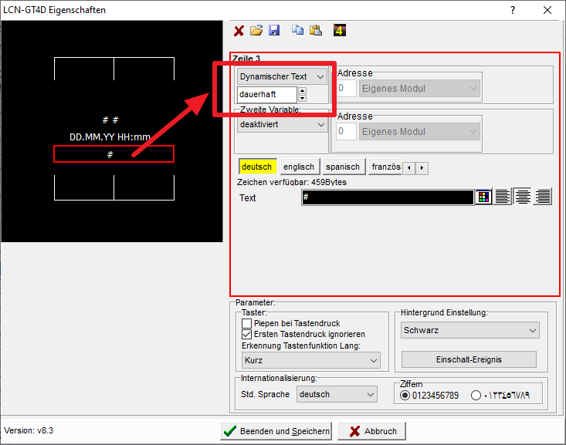Close the LCN-GT4D Eigenschaften dialog
This screenshot has height=445, width=566.
(x=547, y=10)
